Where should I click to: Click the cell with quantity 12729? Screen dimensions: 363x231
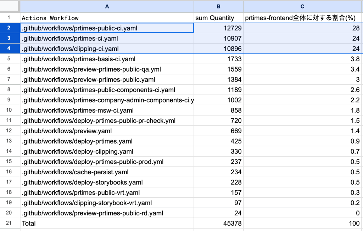point(218,28)
